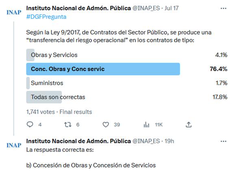Open the #DGFPregunta hashtag link

(x=46, y=17)
